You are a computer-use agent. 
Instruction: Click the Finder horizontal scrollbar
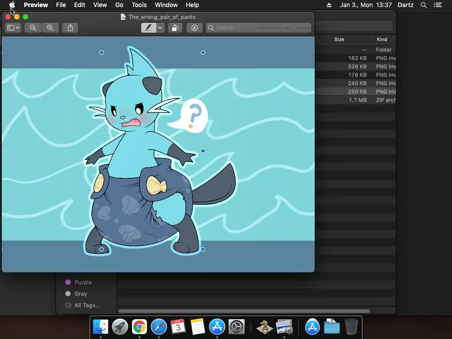point(244,311)
